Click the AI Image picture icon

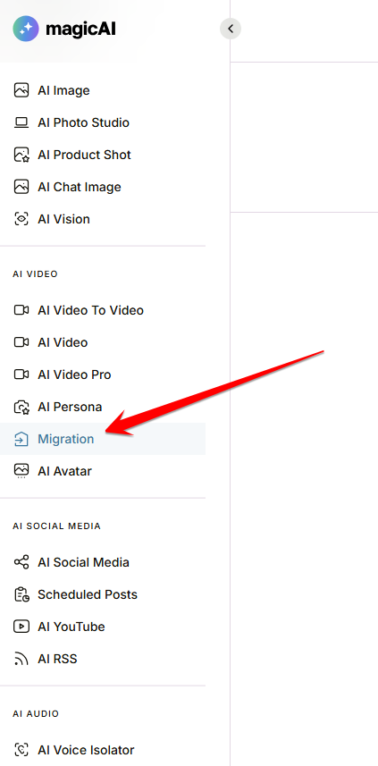[21, 90]
